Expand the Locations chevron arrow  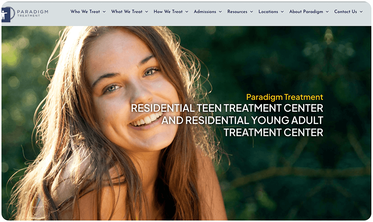coord(282,12)
